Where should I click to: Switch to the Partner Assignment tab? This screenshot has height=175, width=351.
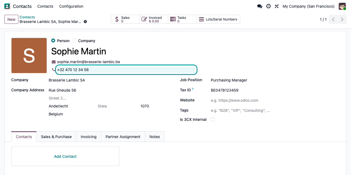tap(123, 137)
